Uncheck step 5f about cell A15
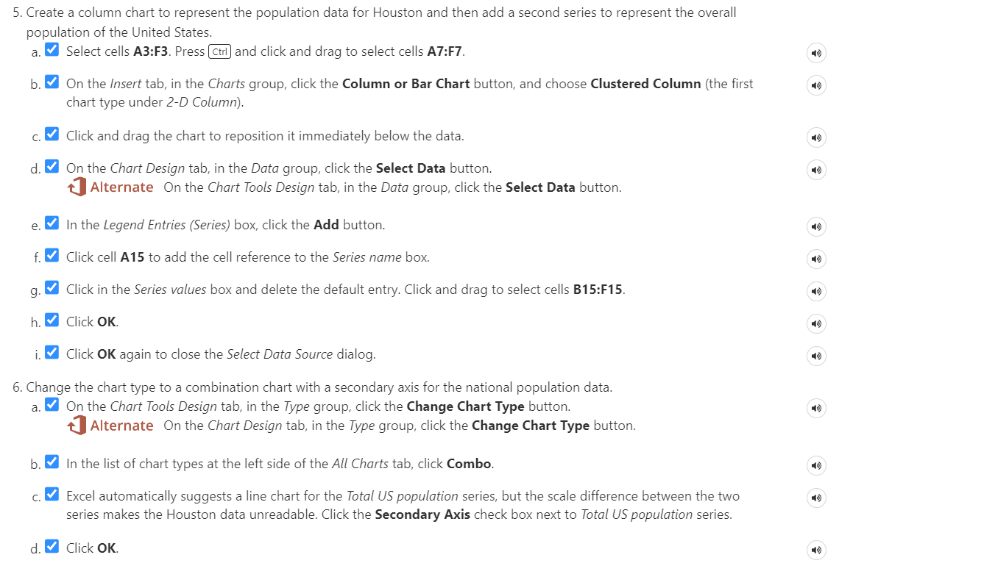The height and width of the screenshot is (563, 984). tap(51, 254)
